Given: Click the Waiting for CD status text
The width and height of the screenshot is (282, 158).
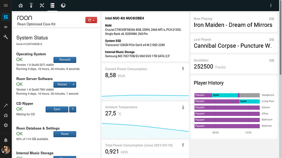Looking at the screenshot, I should click(x=25, y=114).
